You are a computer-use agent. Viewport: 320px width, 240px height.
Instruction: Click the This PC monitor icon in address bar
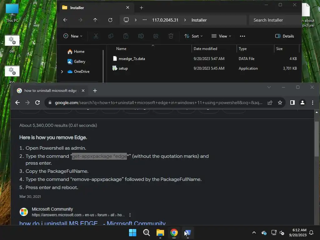[x=126, y=20]
